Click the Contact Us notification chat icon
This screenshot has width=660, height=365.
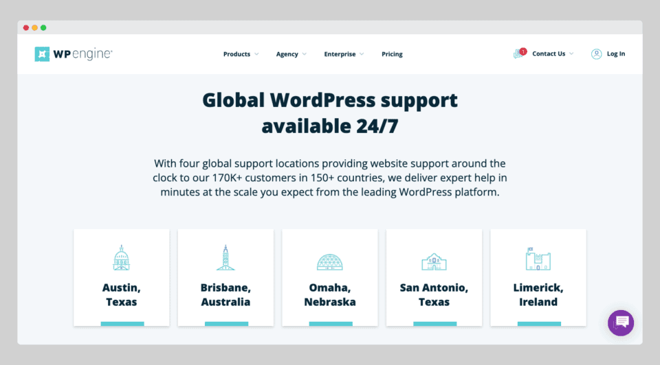520,54
